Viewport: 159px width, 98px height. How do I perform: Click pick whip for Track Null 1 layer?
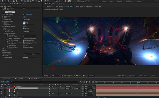83,86
